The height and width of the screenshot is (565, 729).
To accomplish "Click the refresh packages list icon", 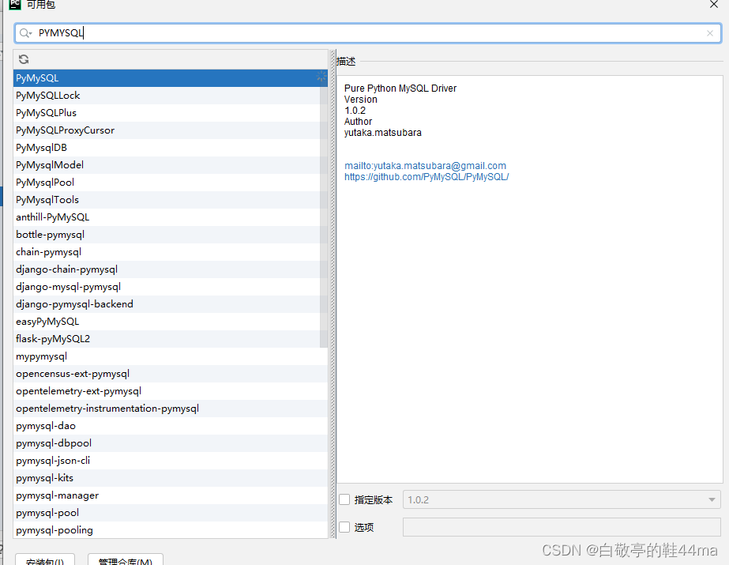I will [24, 59].
